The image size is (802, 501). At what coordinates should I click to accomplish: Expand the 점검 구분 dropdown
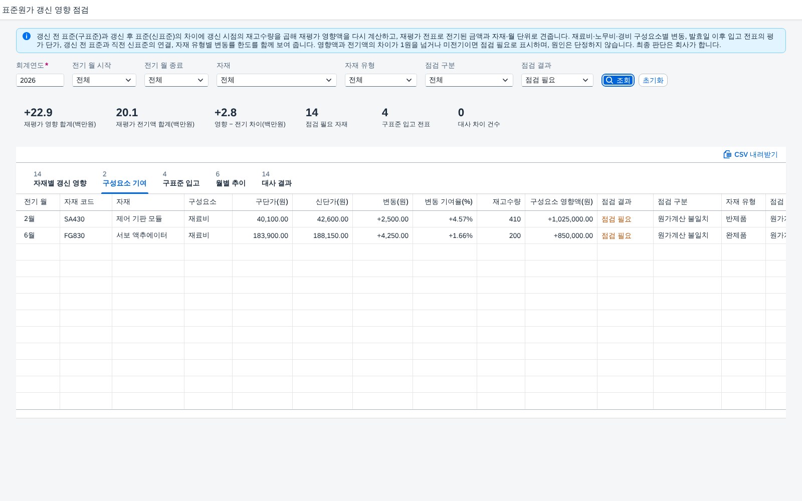click(x=469, y=80)
